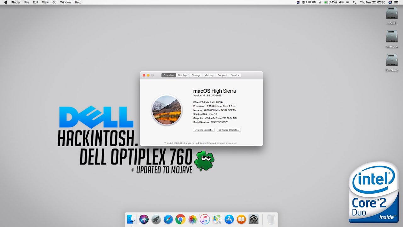The width and height of the screenshot is (403, 227).
Task: Click the System Report... button
Action: 204,130
